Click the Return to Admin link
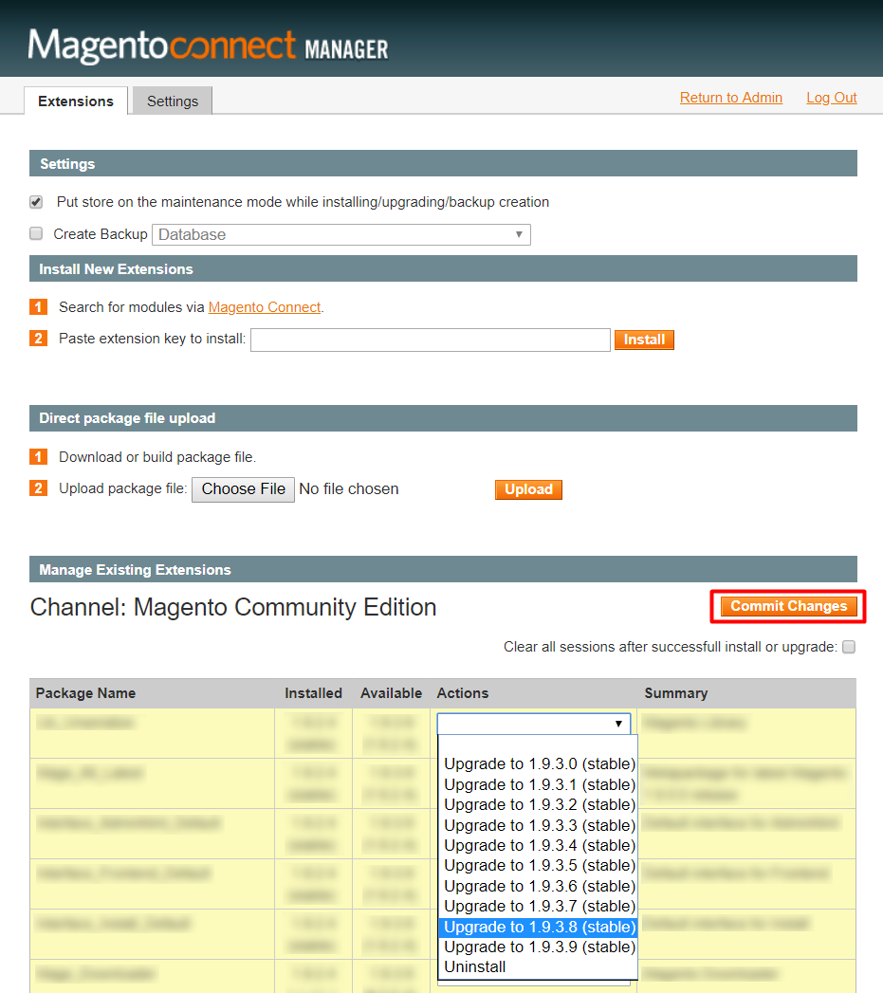Image resolution: width=883 pixels, height=993 pixels. tap(731, 98)
